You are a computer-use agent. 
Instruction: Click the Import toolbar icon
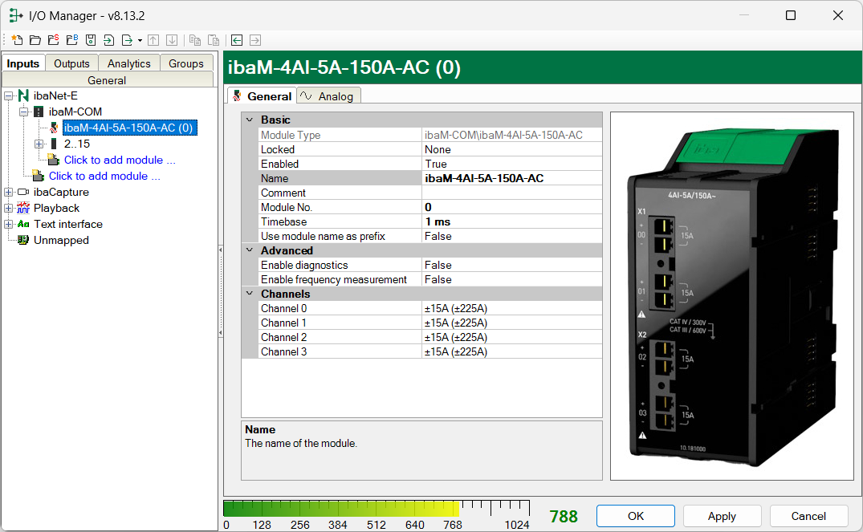[109, 40]
